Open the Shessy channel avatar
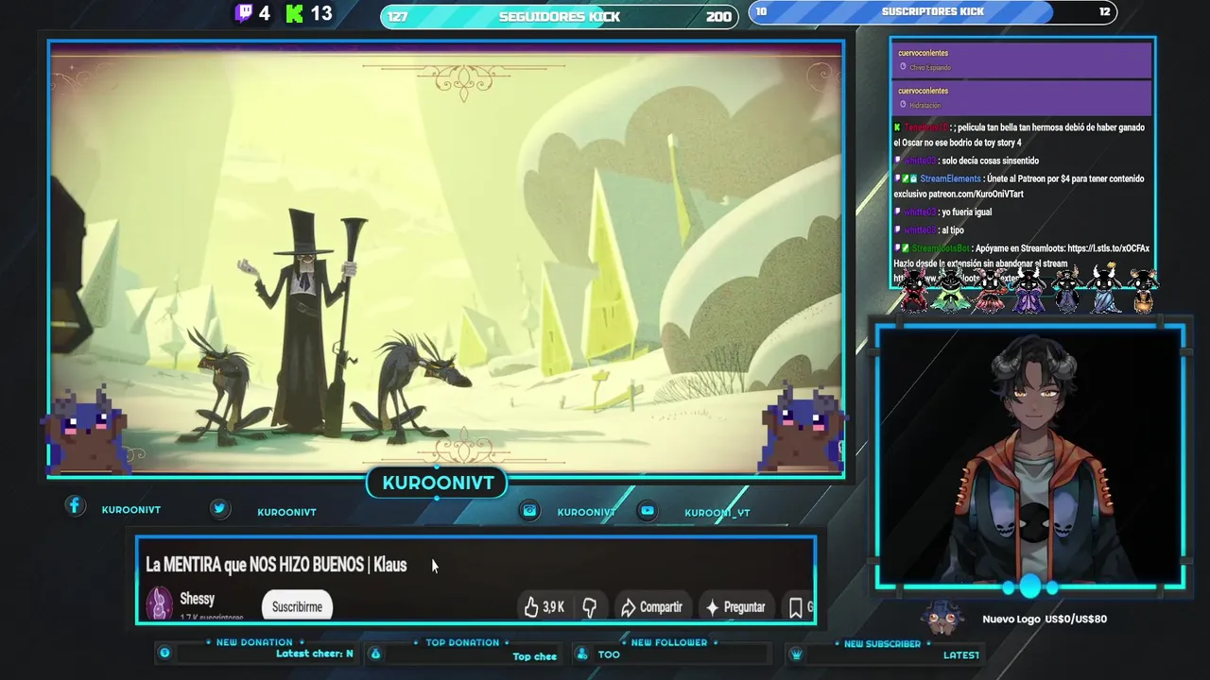Viewport: 1210px width, 680px height. click(160, 603)
